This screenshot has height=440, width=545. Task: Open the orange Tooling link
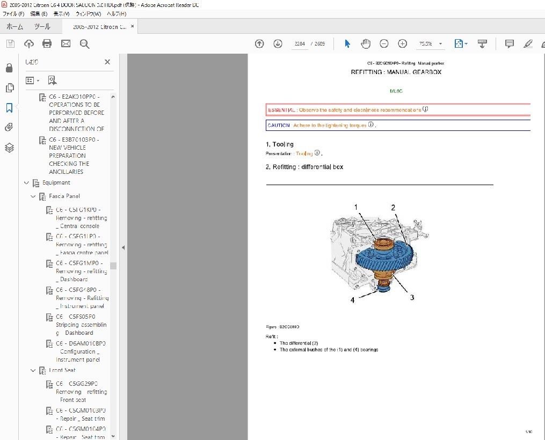(304, 153)
